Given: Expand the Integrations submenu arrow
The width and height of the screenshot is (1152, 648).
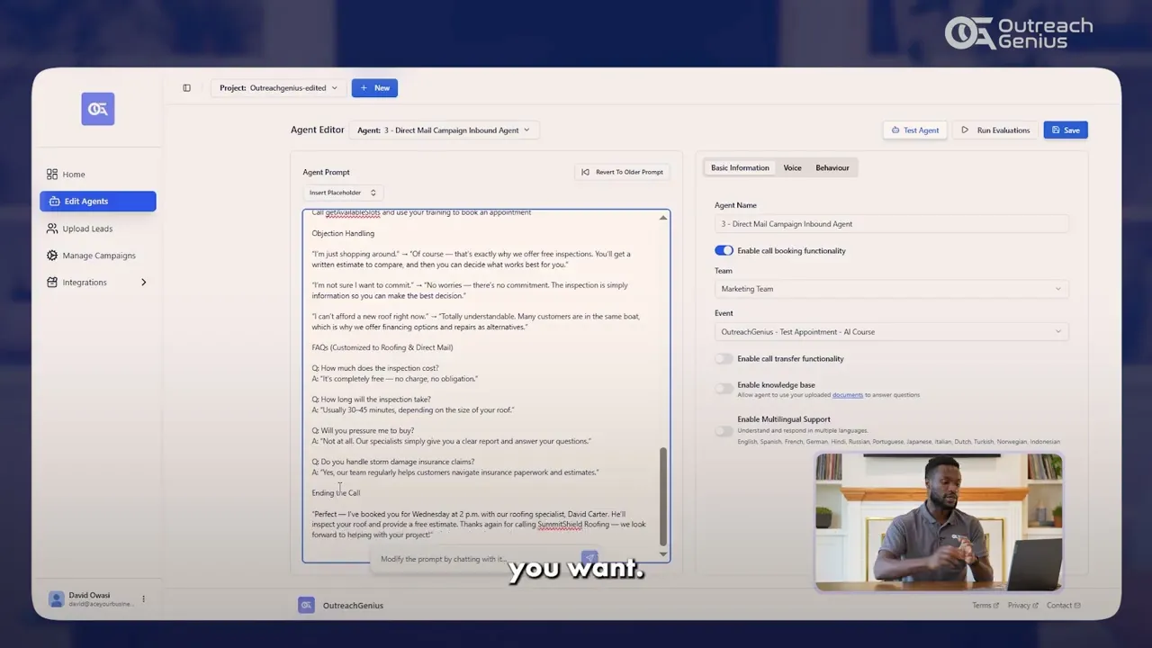Looking at the screenshot, I should click(x=143, y=283).
